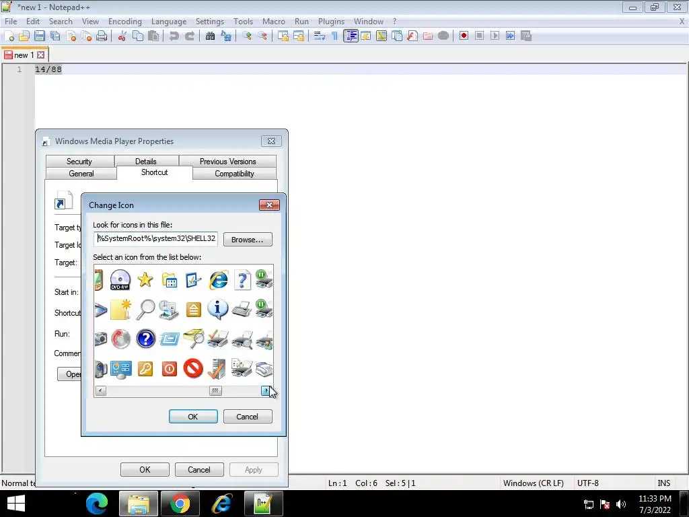Image resolution: width=689 pixels, height=517 pixels.
Task: Click the Cut scissors toolbar icon
Action: click(122, 36)
